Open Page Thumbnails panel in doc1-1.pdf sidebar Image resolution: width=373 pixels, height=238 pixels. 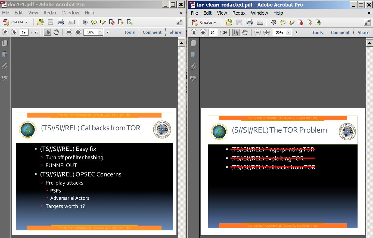[5, 43]
